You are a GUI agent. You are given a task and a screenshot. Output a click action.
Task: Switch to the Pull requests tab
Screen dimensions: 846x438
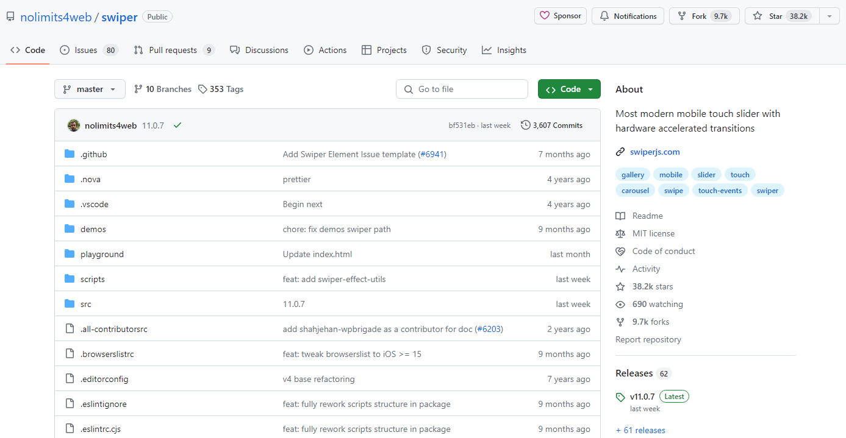174,50
